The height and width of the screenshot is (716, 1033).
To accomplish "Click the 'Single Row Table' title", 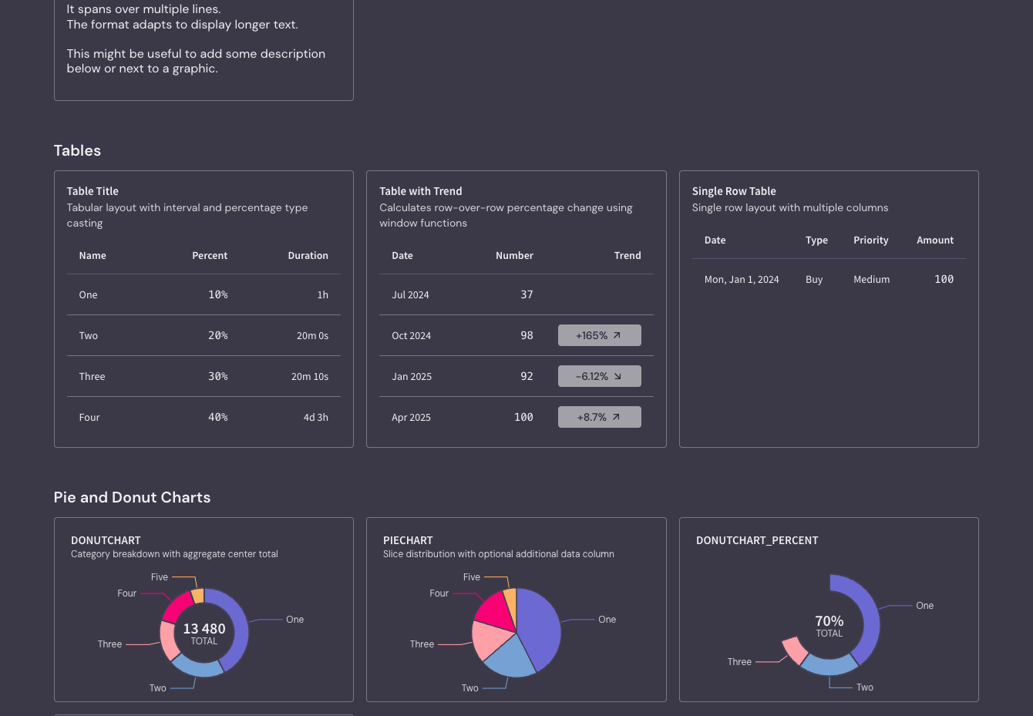I will pyautogui.click(x=734, y=191).
